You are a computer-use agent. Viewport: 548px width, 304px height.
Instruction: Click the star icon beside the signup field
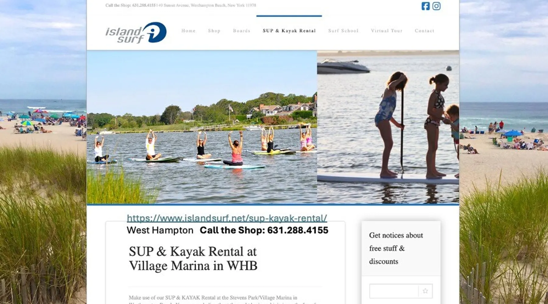click(x=425, y=291)
